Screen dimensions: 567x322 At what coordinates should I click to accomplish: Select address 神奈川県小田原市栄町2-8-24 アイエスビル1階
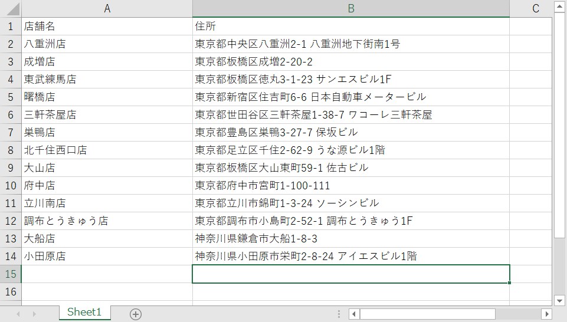(x=350, y=257)
